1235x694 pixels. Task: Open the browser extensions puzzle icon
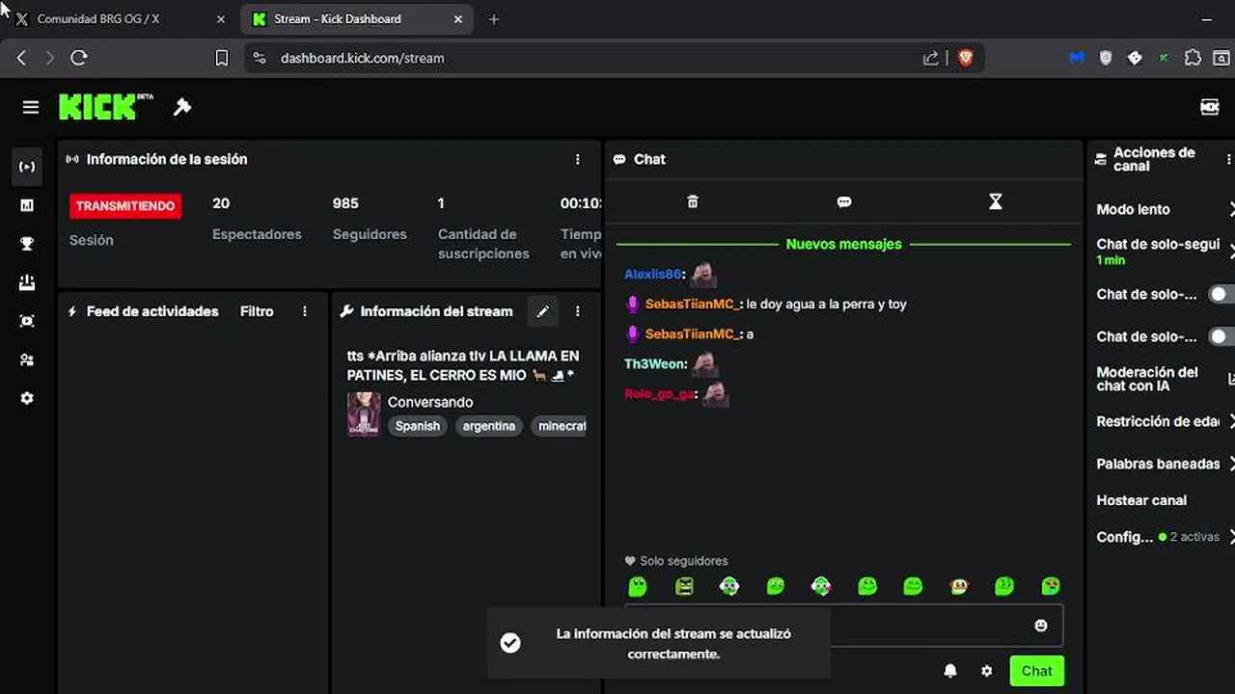pos(1193,58)
